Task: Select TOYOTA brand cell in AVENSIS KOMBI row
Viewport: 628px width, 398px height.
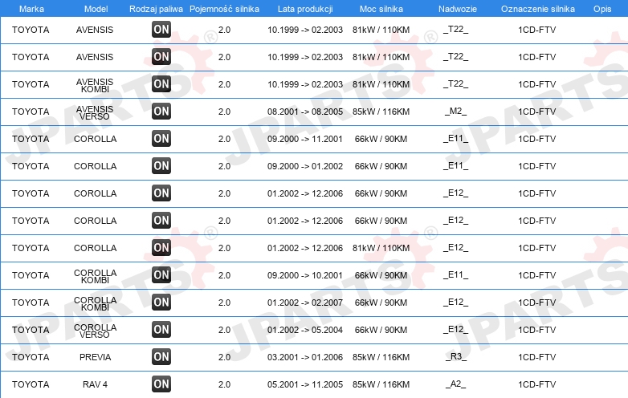Action: 31,84
